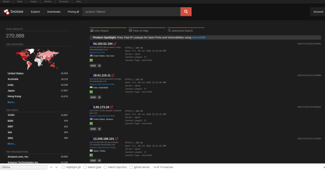This screenshot has height=170, width=325.
Task: Click green icon under India, Hyderabad
Action: coord(91,92)
